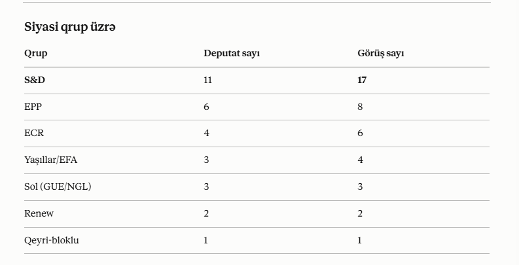Click the EPP group name cell
519x265 pixels.
coord(33,107)
